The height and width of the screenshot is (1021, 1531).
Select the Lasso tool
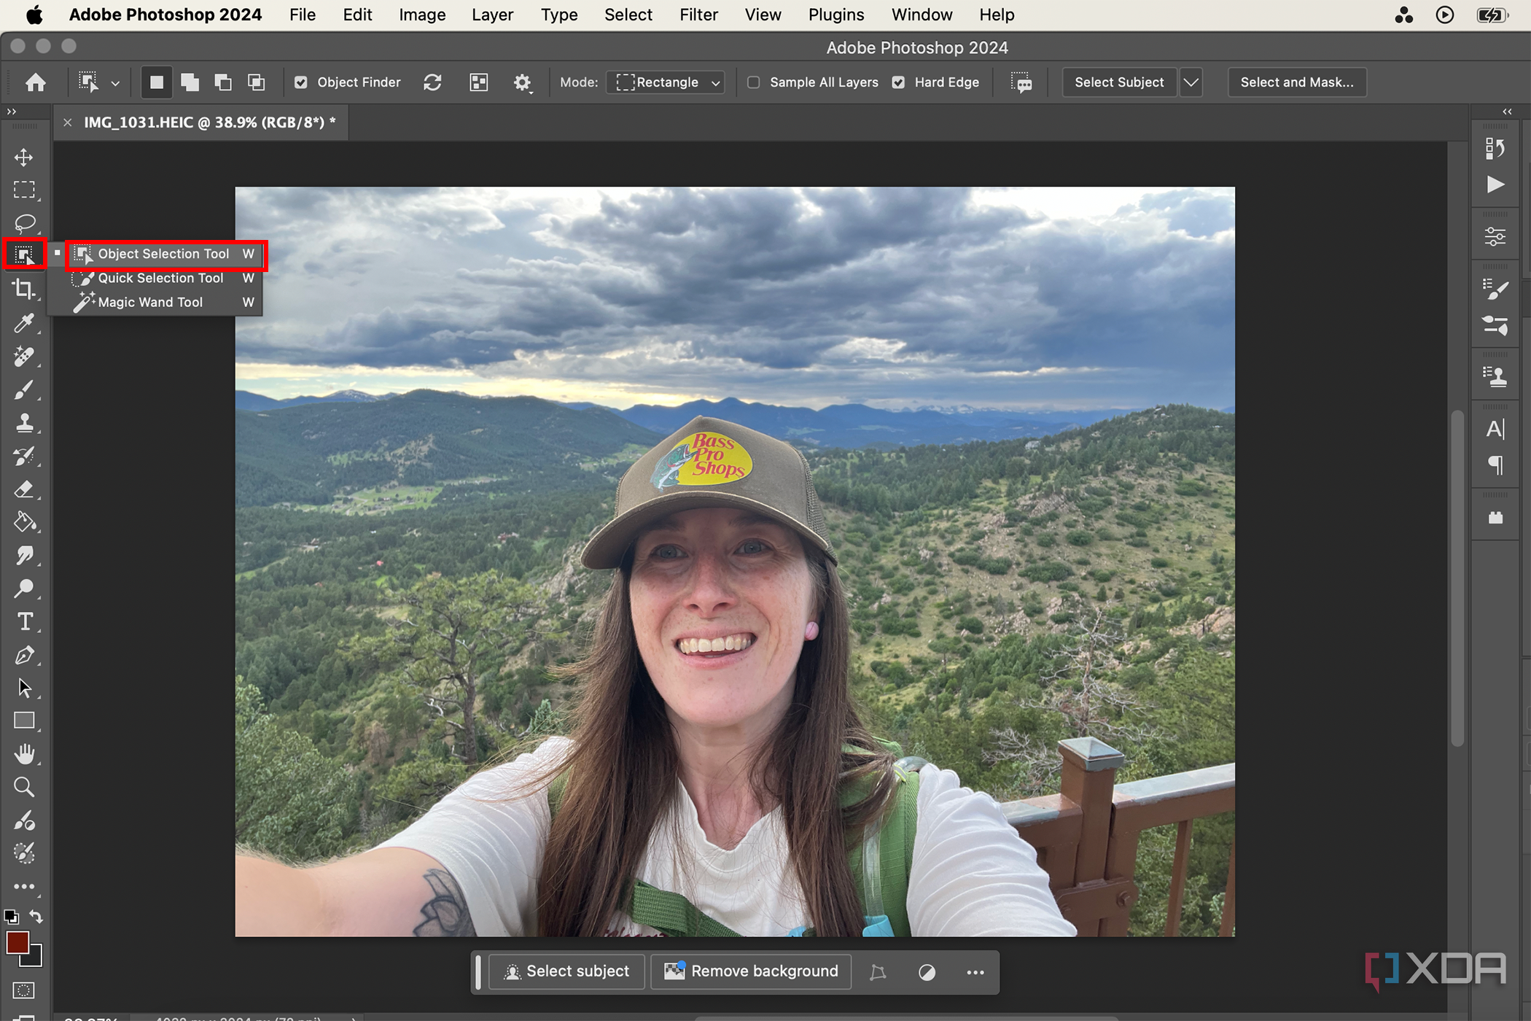24,223
